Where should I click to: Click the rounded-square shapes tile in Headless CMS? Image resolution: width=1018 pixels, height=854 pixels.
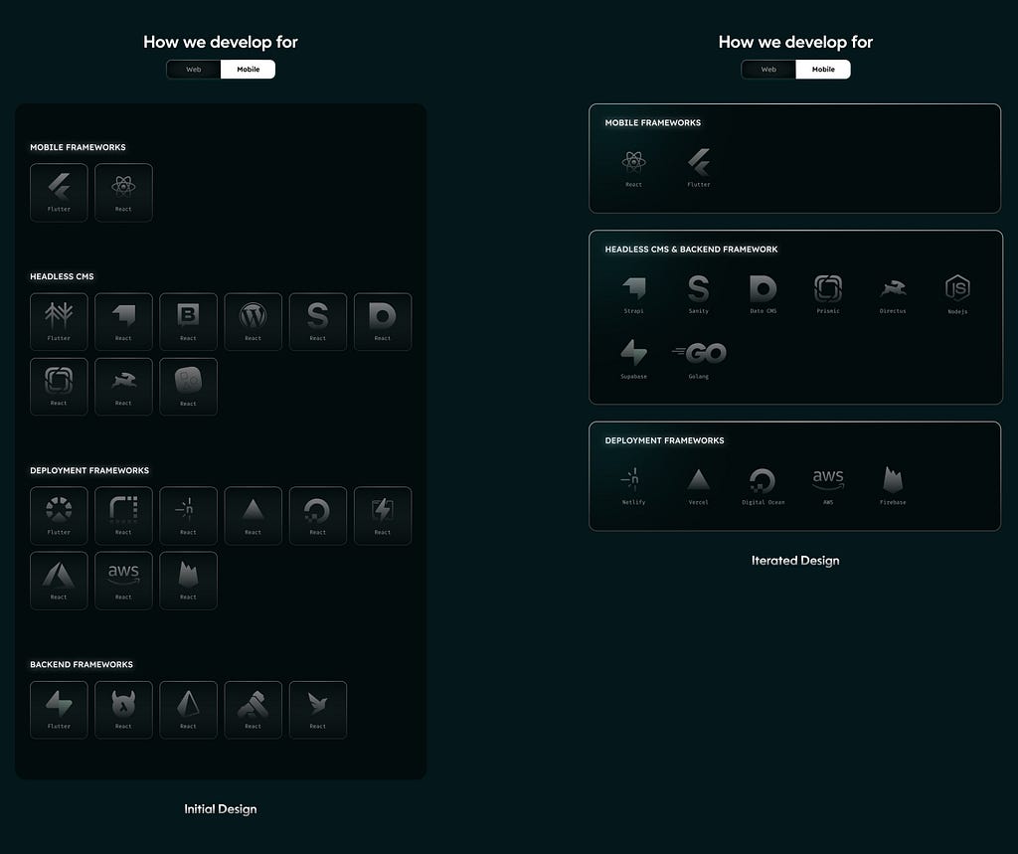click(x=188, y=387)
